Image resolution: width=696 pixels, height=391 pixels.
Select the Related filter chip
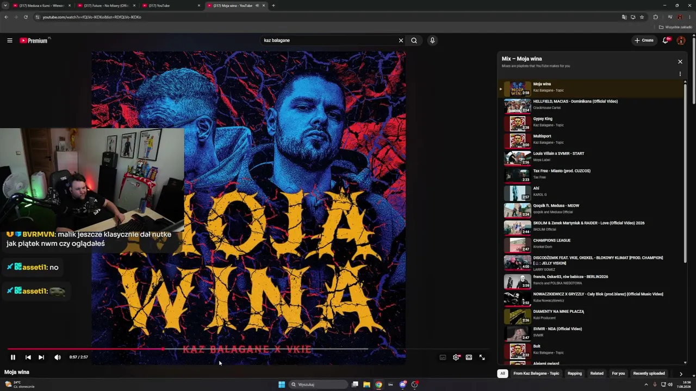tap(597, 374)
